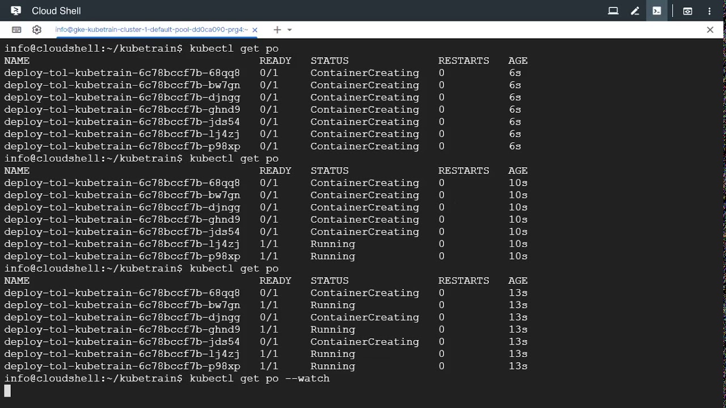Click the first AGE column header
This screenshot has height=408, width=726.
(518, 61)
